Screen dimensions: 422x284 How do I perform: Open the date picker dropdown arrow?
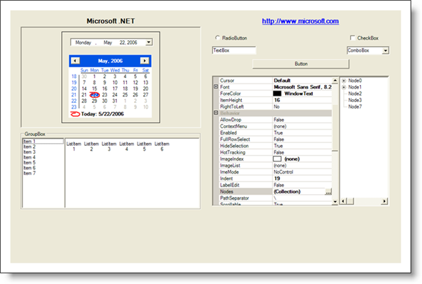[x=148, y=42]
